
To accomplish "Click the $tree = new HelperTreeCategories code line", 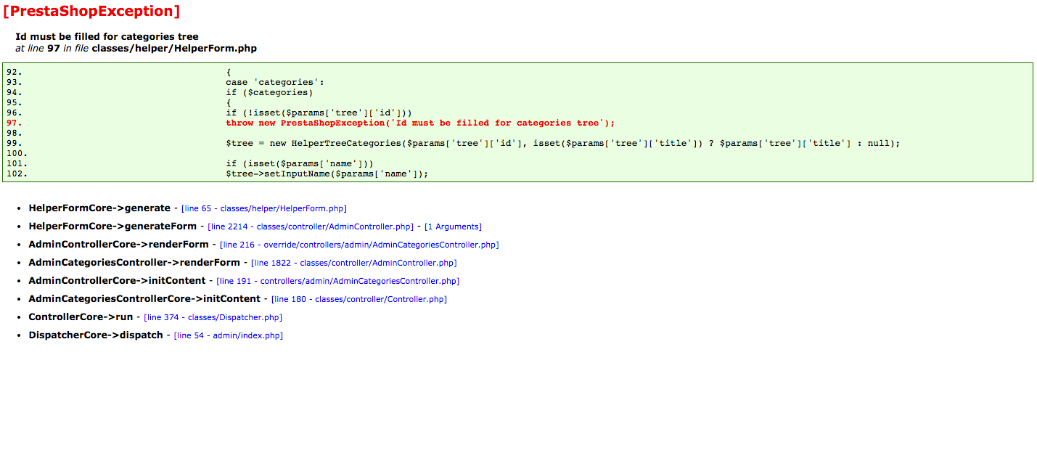I will pyautogui.click(x=562, y=144).
